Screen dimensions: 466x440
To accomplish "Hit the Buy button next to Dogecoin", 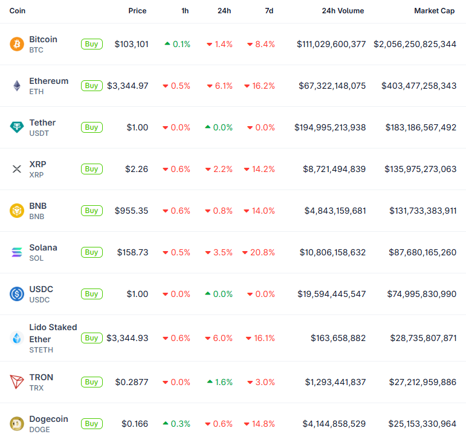I will [x=91, y=424].
